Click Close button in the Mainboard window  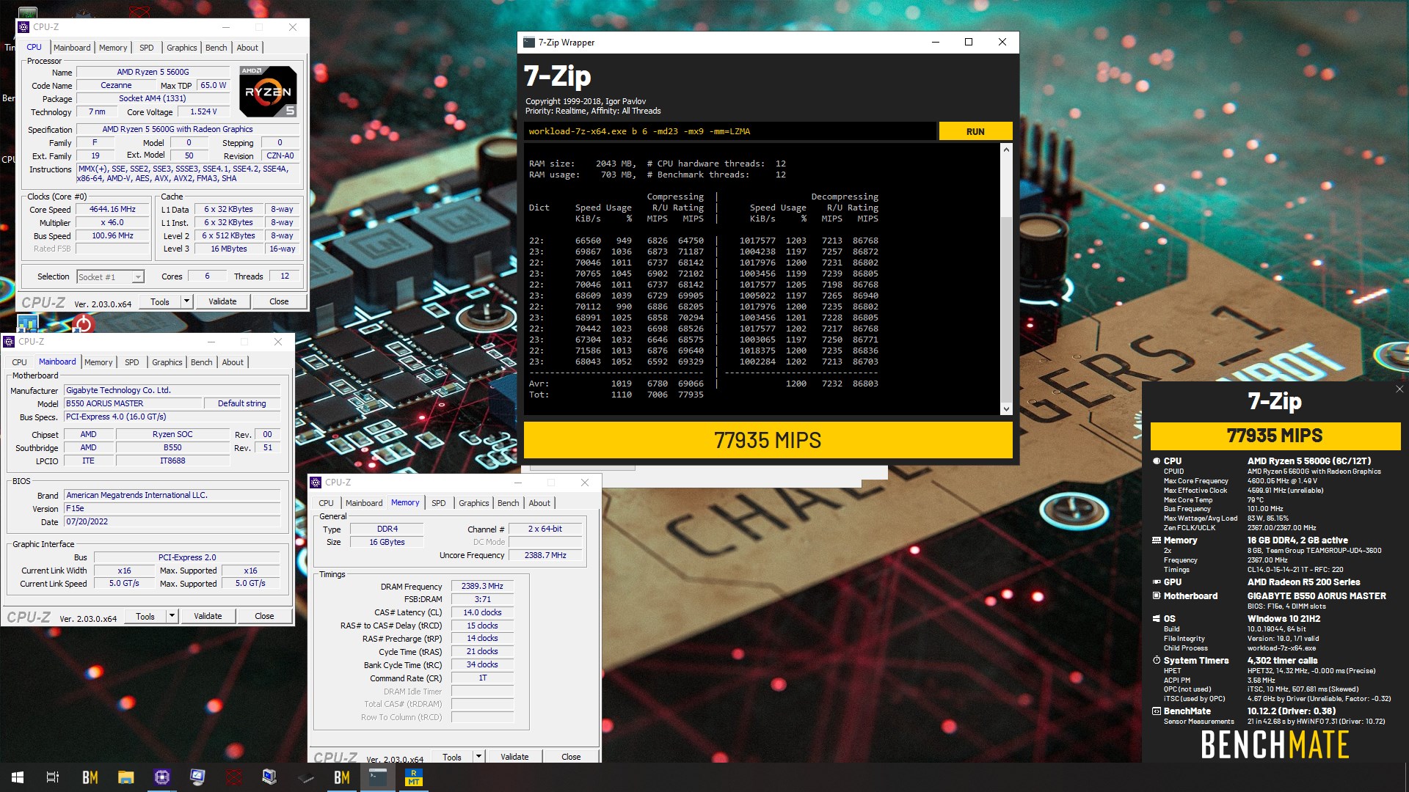click(264, 616)
